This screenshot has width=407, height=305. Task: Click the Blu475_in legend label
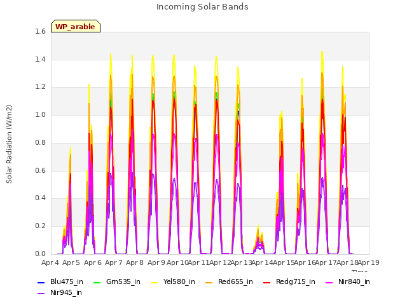67,281
